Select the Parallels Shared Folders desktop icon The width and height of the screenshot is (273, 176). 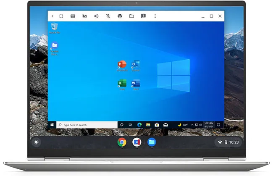pyautogui.click(x=55, y=49)
